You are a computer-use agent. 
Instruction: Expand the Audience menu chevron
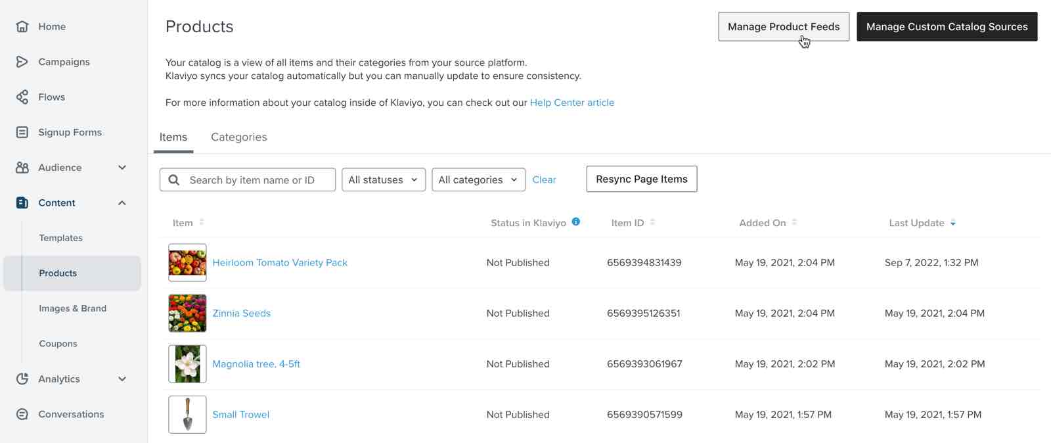coord(122,168)
